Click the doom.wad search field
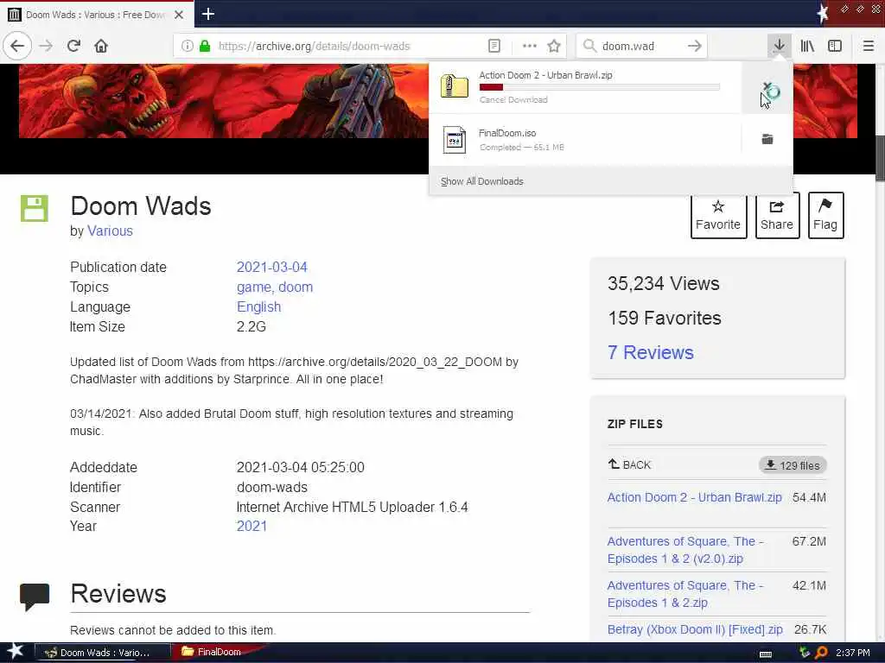Viewport: 885px width, 663px height. [641, 46]
